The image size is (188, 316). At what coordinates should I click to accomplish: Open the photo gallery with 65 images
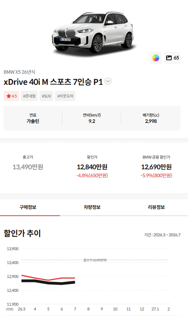pyautogui.click(x=172, y=58)
